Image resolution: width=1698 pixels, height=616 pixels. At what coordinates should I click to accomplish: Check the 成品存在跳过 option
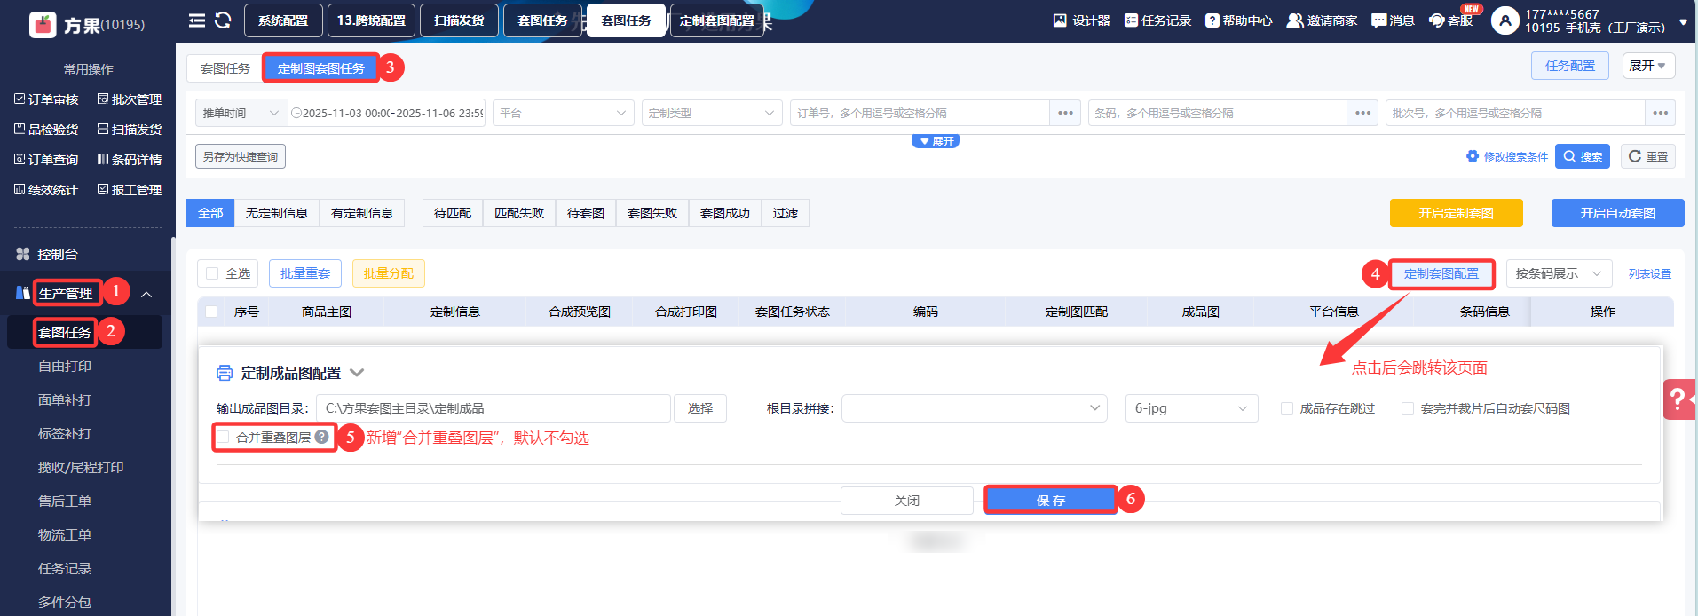(1287, 408)
